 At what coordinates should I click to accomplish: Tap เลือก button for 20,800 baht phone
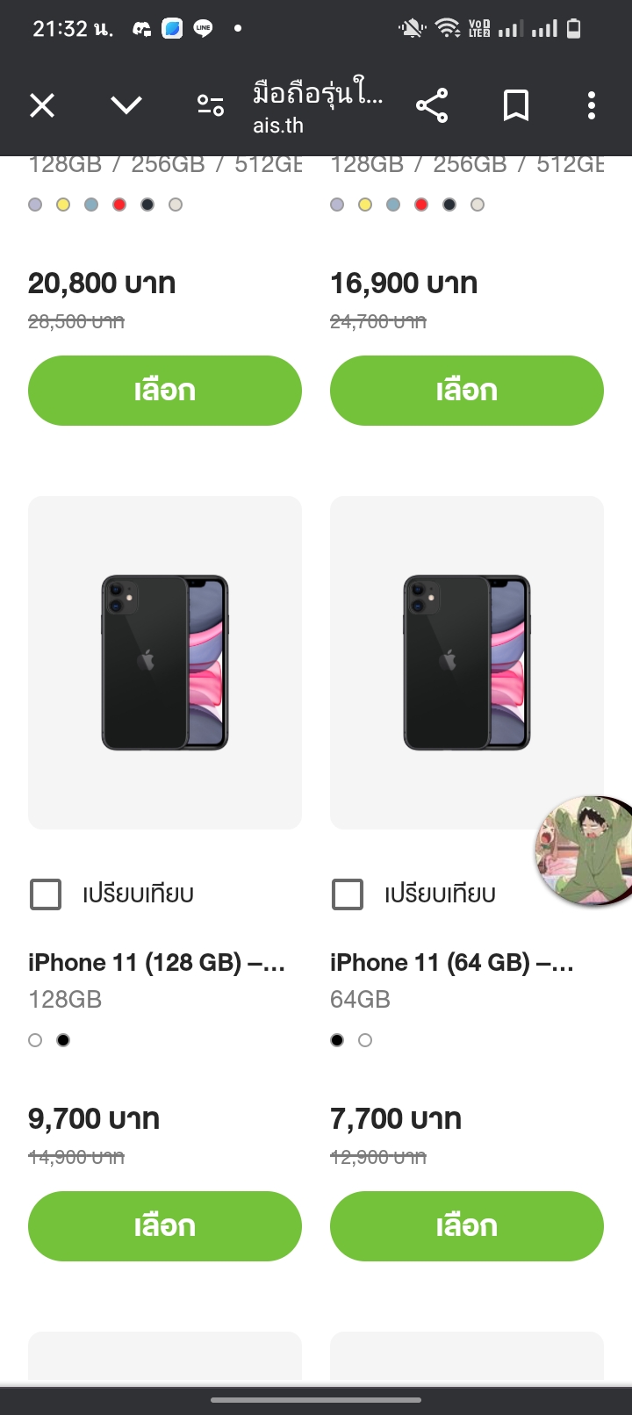coord(165,391)
